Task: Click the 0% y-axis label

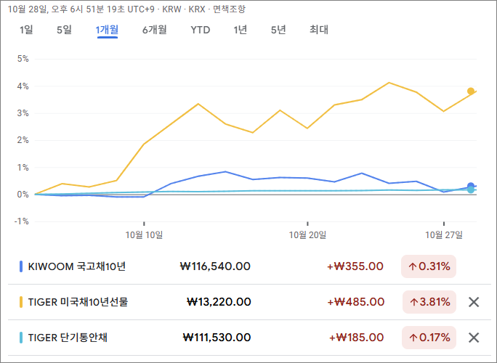Action: tap(23, 195)
